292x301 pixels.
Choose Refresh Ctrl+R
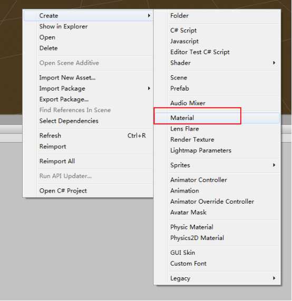pyautogui.click(x=88, y=136)
